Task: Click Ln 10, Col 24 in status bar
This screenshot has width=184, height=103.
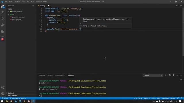Action: [138, 98]
